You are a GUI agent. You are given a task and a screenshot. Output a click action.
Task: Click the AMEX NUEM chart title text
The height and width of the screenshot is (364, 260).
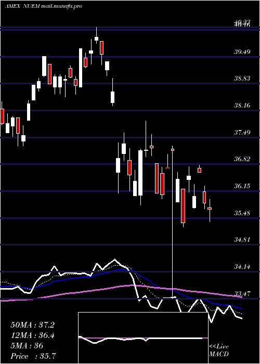tap(43, 6)
